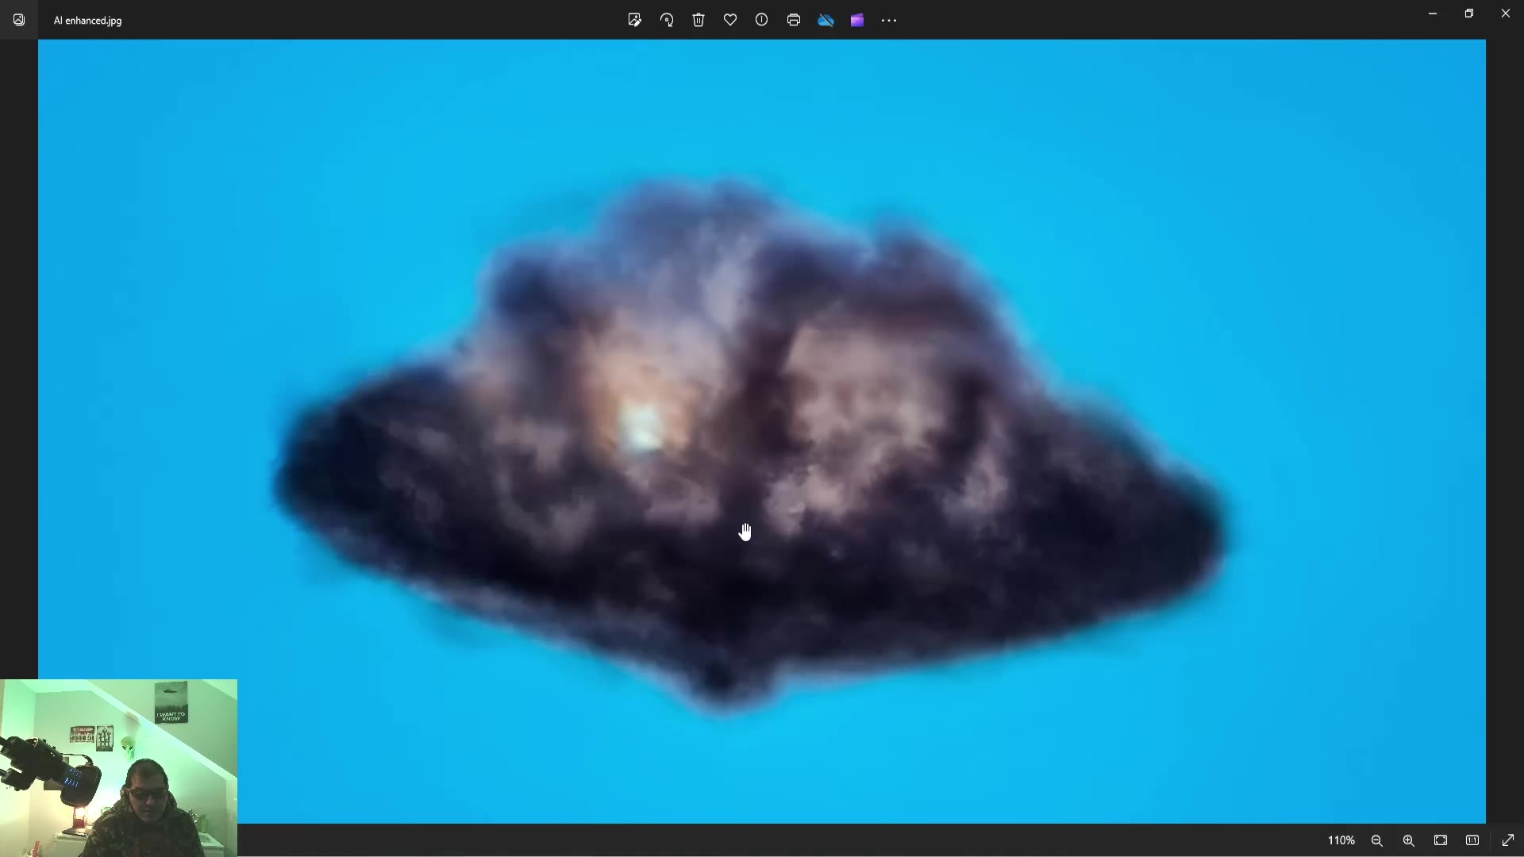Open Clipchamp video editor icon
The image size is (1524, 857).
857,20
